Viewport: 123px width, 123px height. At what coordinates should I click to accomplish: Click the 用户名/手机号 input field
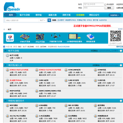pos(93,4)
